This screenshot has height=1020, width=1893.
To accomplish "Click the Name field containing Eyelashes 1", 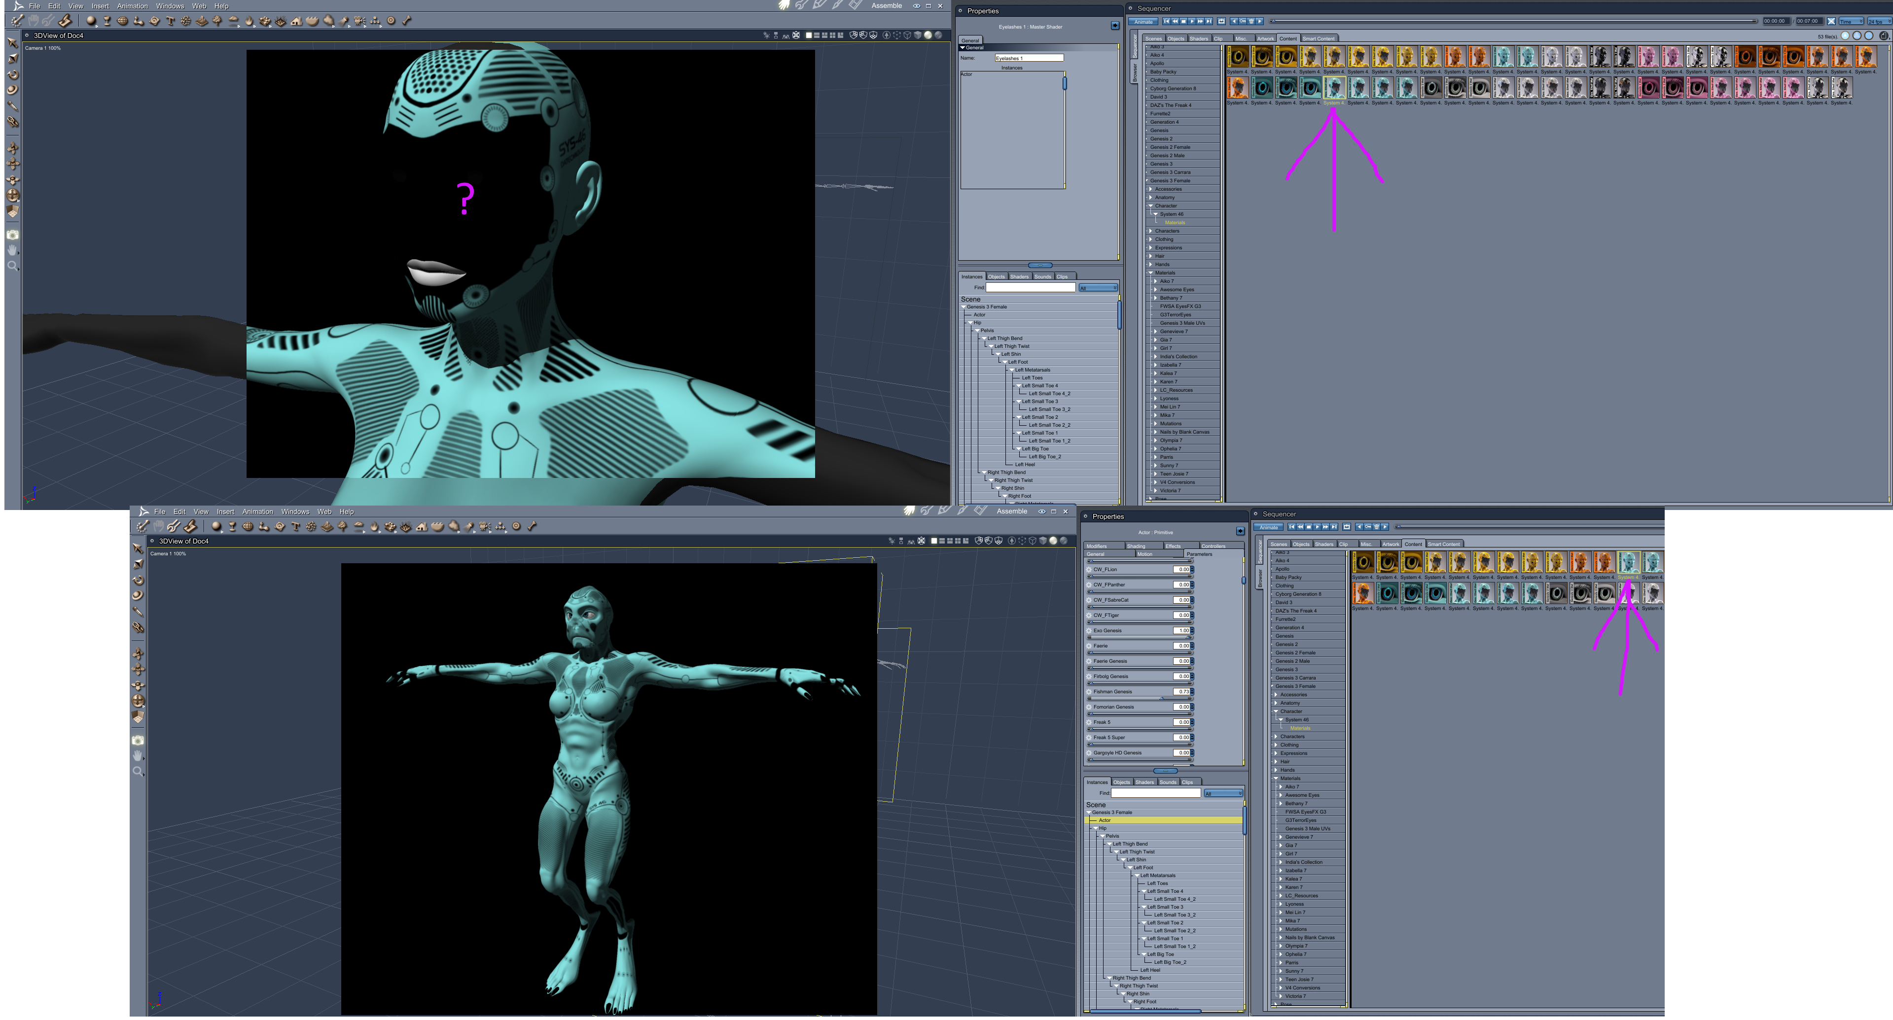I will 1029,58.
